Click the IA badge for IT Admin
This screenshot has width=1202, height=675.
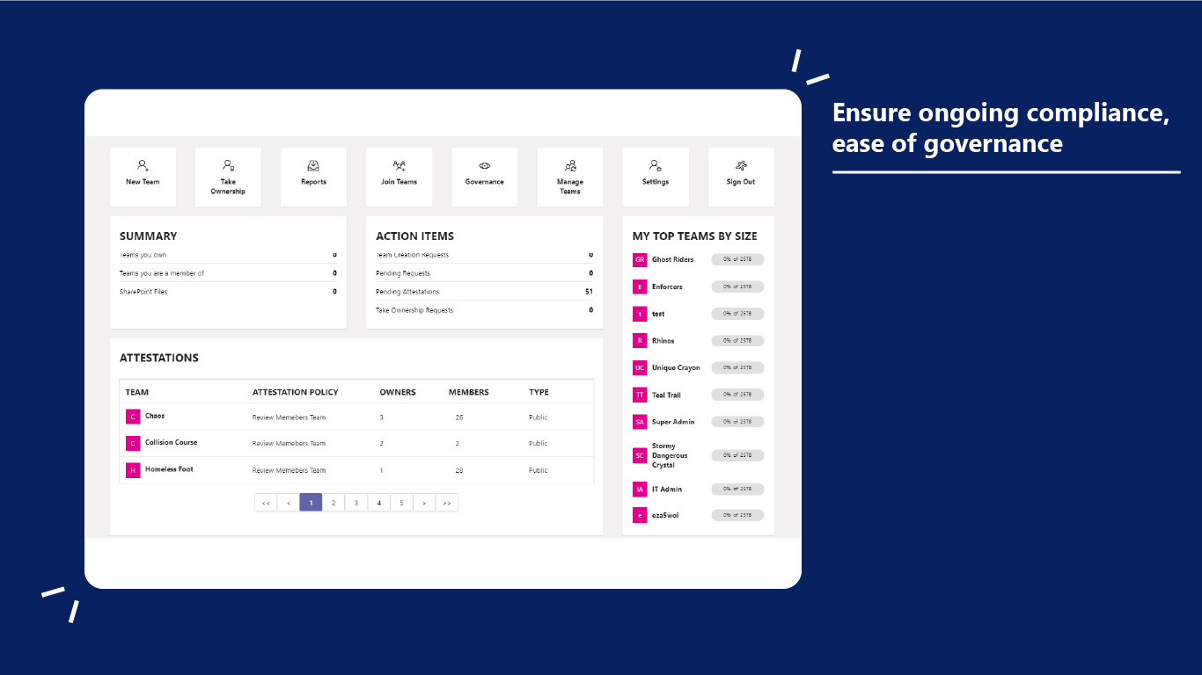tap(640, 489)
